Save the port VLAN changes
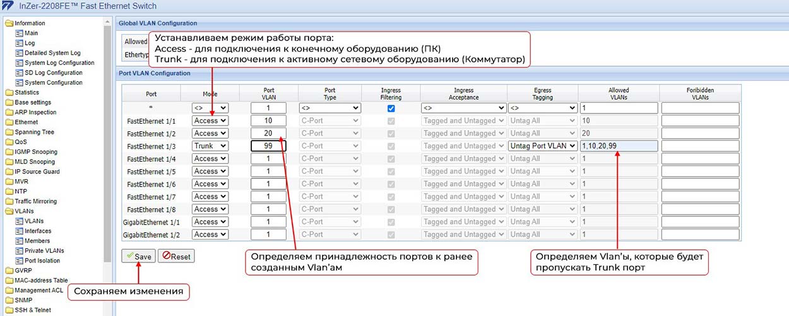Viewport: 789px width, 316px height. pos(138,257)
